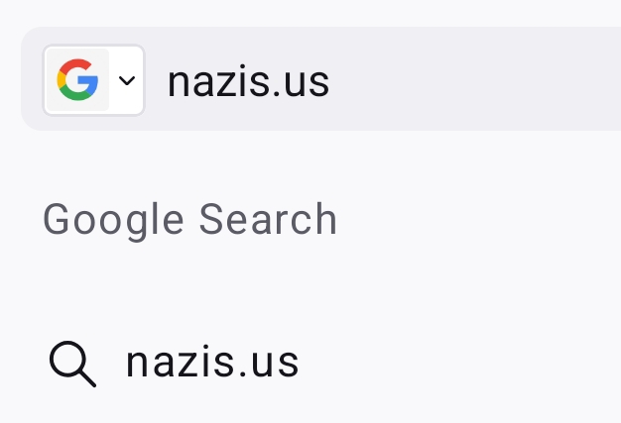Click the nazis.us text in the URL bar
621x423 pixels.
coord(248,81)
